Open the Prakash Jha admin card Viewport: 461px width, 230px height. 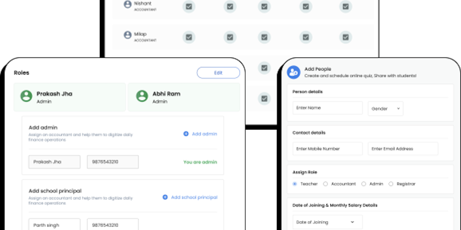tap(70, 97)
